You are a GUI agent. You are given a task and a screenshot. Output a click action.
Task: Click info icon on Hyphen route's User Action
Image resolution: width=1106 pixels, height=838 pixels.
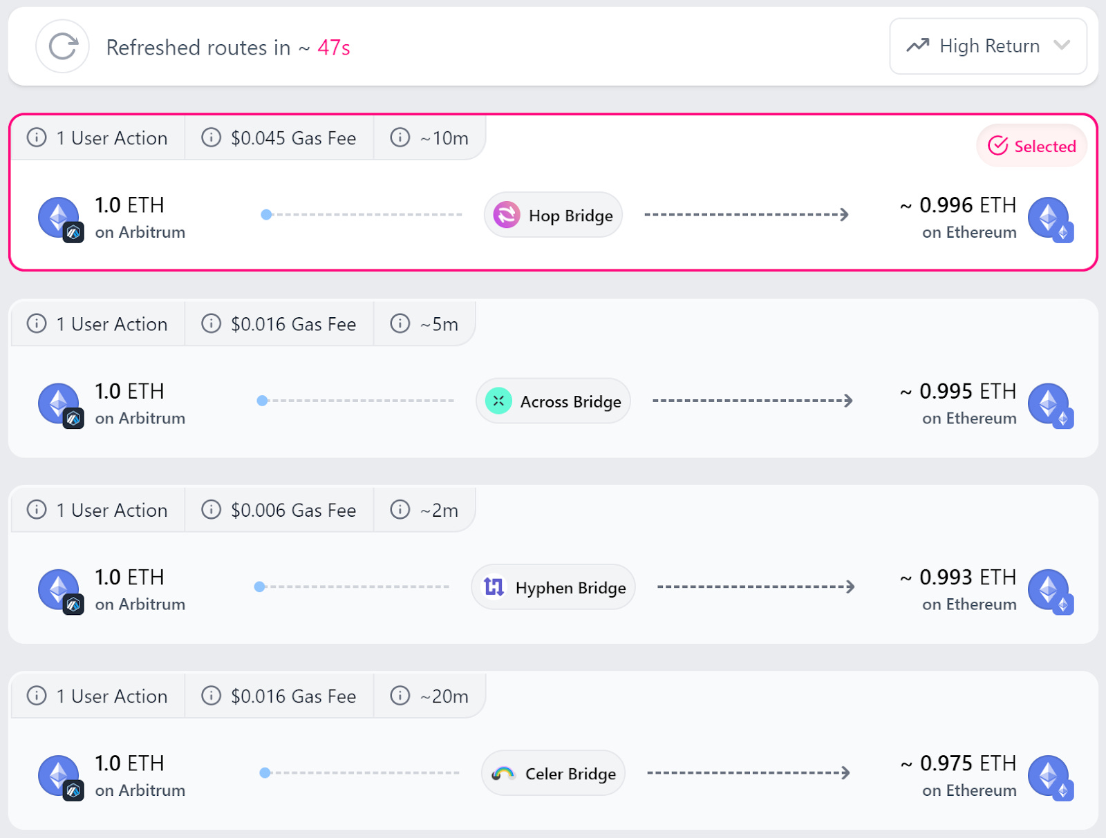click(x=37, y=510)
